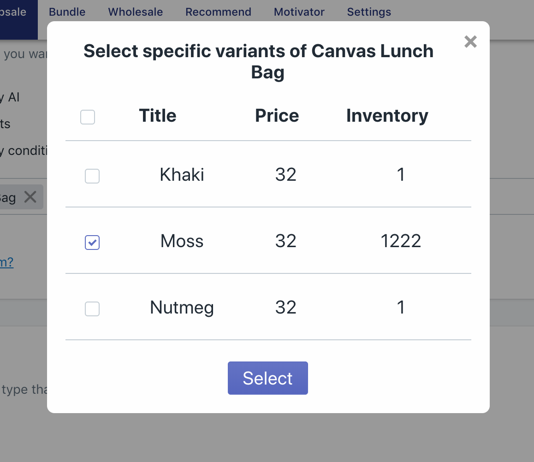Click the Nutmeg variant title
Screen dimensions: 534x462
tap(182, 308)
